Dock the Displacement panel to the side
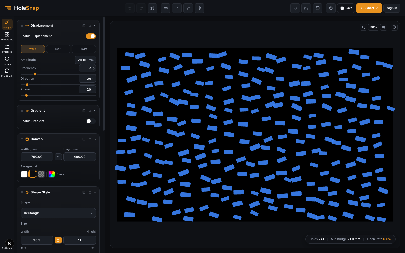 84,26
